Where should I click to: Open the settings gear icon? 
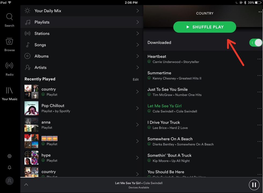tap(9, 156)
